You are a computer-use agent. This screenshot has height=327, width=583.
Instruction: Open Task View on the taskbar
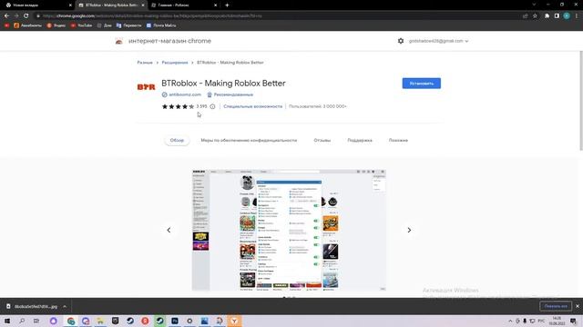[x=36, y=321]
